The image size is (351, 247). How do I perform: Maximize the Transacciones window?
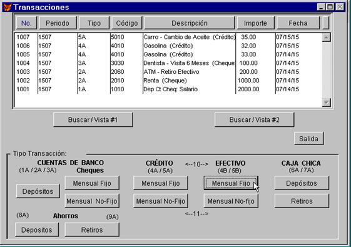(330, 7)
